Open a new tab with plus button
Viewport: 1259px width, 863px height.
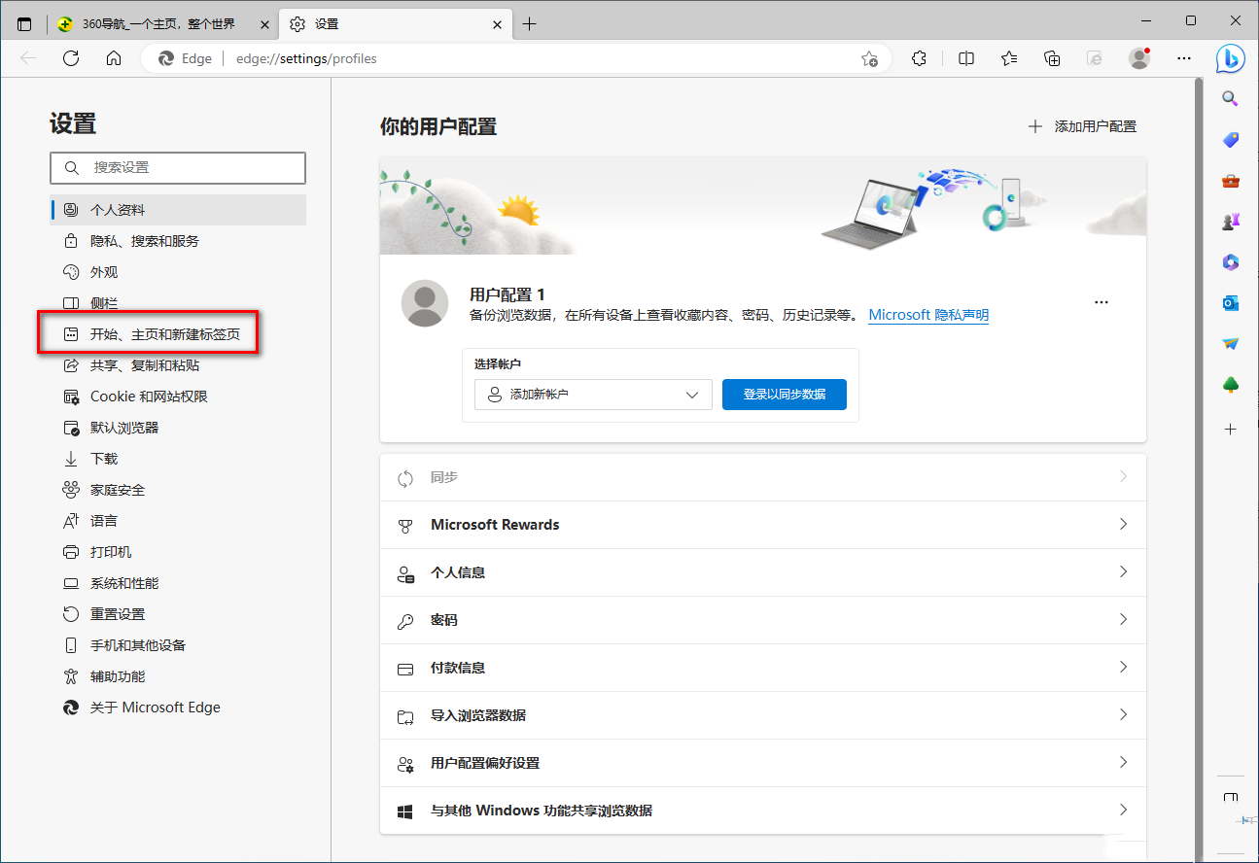click(x=529, y=24)
